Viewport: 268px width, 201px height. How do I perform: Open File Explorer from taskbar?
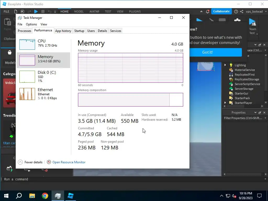click(x=32, y=196)
